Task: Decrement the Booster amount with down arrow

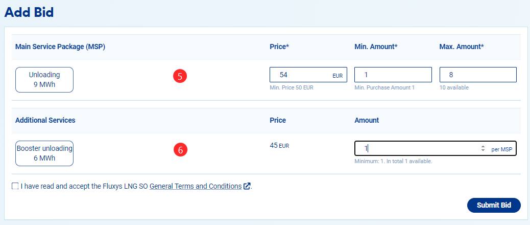Action: tap(483, 150)
